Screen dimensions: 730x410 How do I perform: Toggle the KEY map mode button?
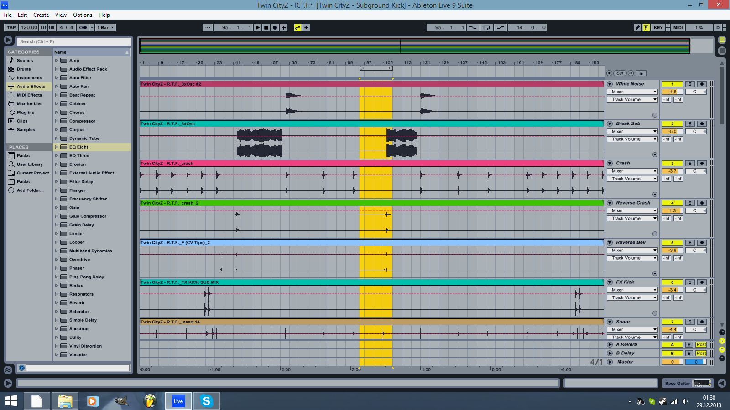click(658, 27)
